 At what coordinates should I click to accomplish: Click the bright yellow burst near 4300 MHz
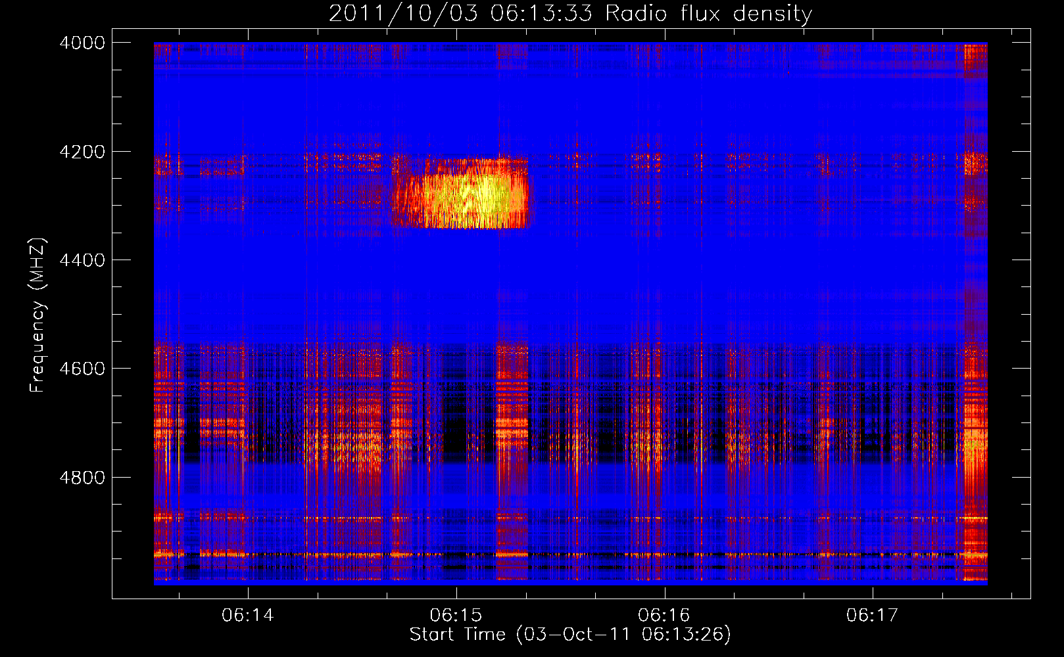(x=462, y=193)
